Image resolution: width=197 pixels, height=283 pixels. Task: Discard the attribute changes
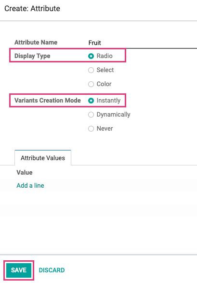pos(52,270)
